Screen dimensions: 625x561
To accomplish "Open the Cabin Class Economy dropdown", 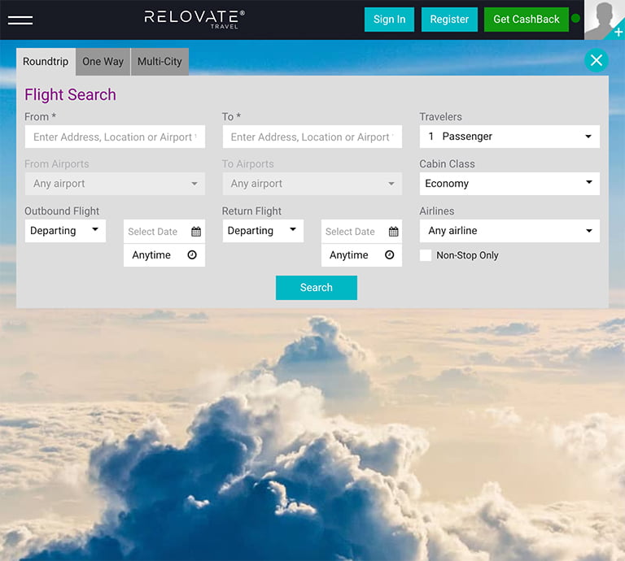I will click(509, 184).
